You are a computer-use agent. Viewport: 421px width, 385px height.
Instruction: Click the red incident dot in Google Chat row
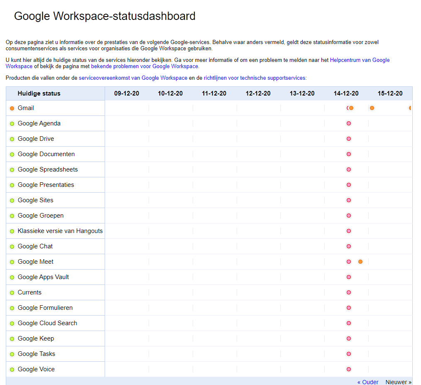click(349, 246)
